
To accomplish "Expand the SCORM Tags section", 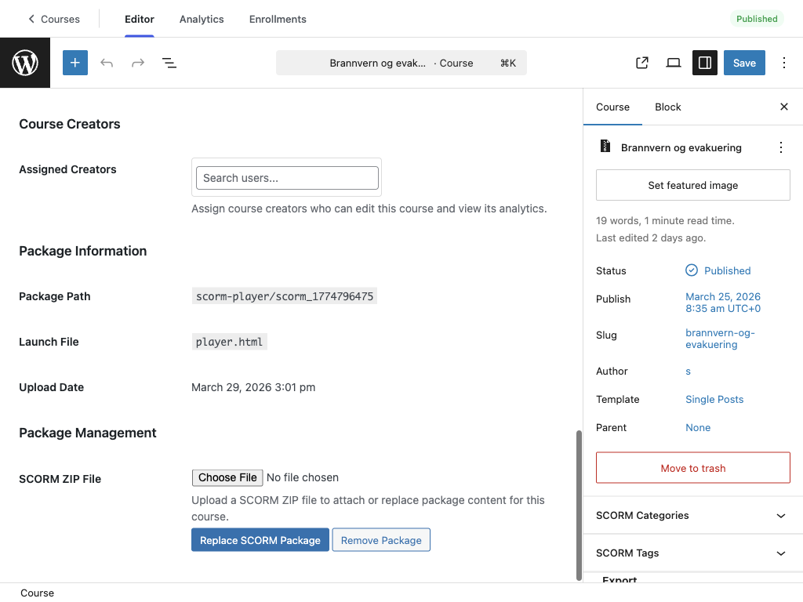I will tap(780, 553).
